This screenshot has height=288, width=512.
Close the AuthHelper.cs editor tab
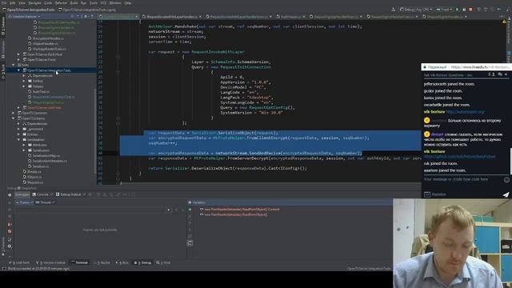click(304, 16)
